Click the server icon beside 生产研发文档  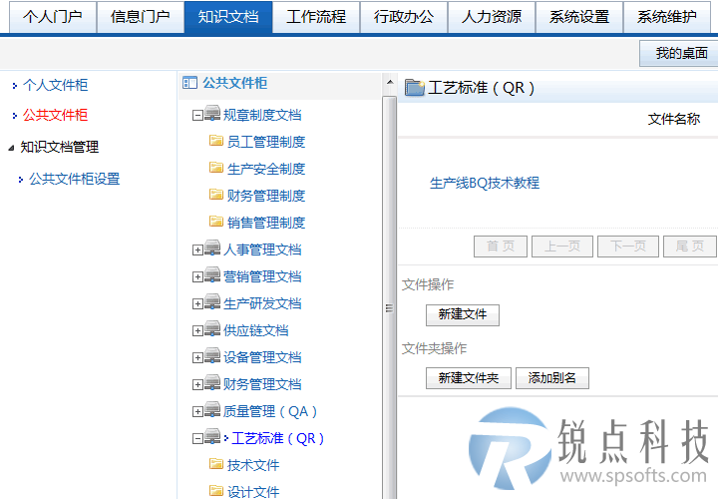[x=212, y=302]
